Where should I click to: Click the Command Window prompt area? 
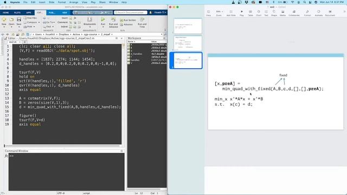[x=66, y=172]
